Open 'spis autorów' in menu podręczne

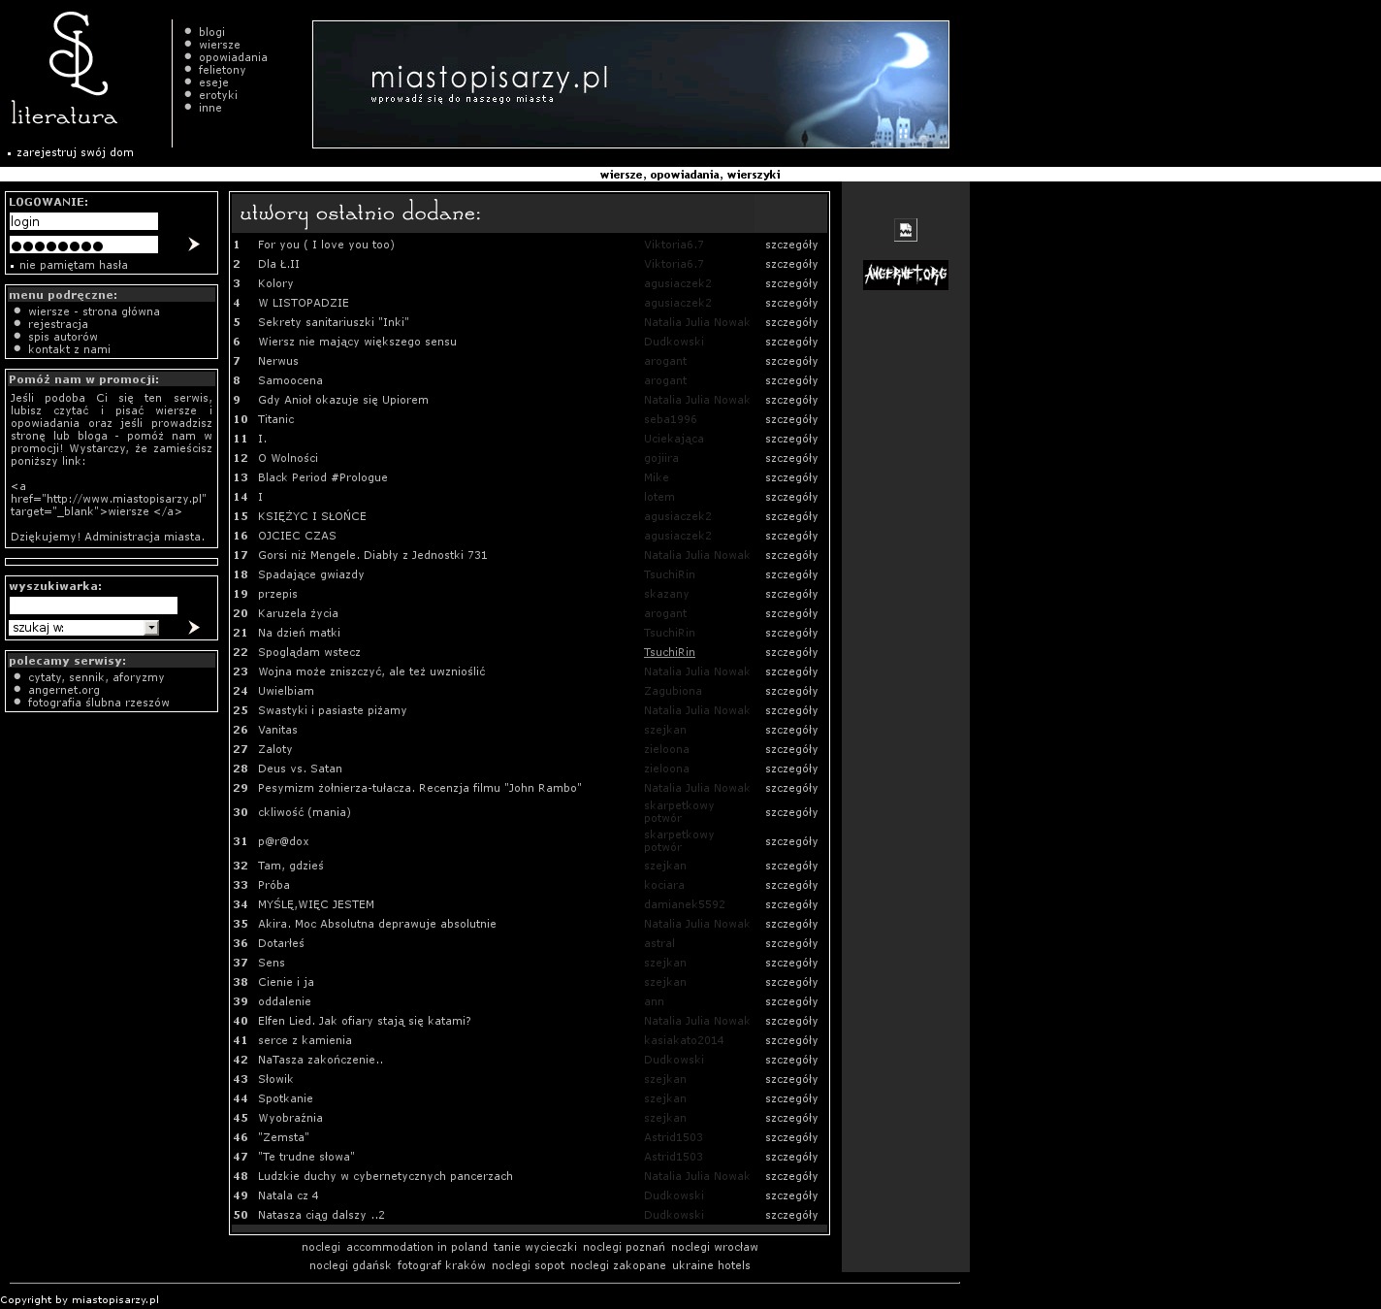(62, 337)
